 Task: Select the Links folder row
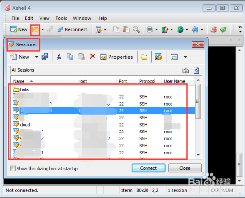(103, 89)
